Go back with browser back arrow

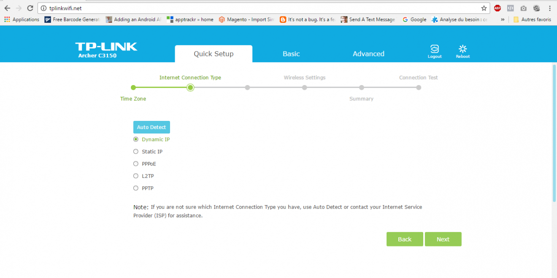[7, 8]
